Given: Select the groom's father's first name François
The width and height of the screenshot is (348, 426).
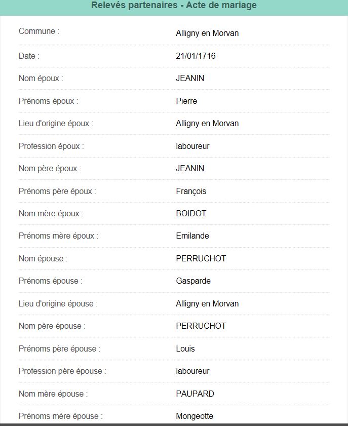Looking at the screenshot, I should pos(191,191).
